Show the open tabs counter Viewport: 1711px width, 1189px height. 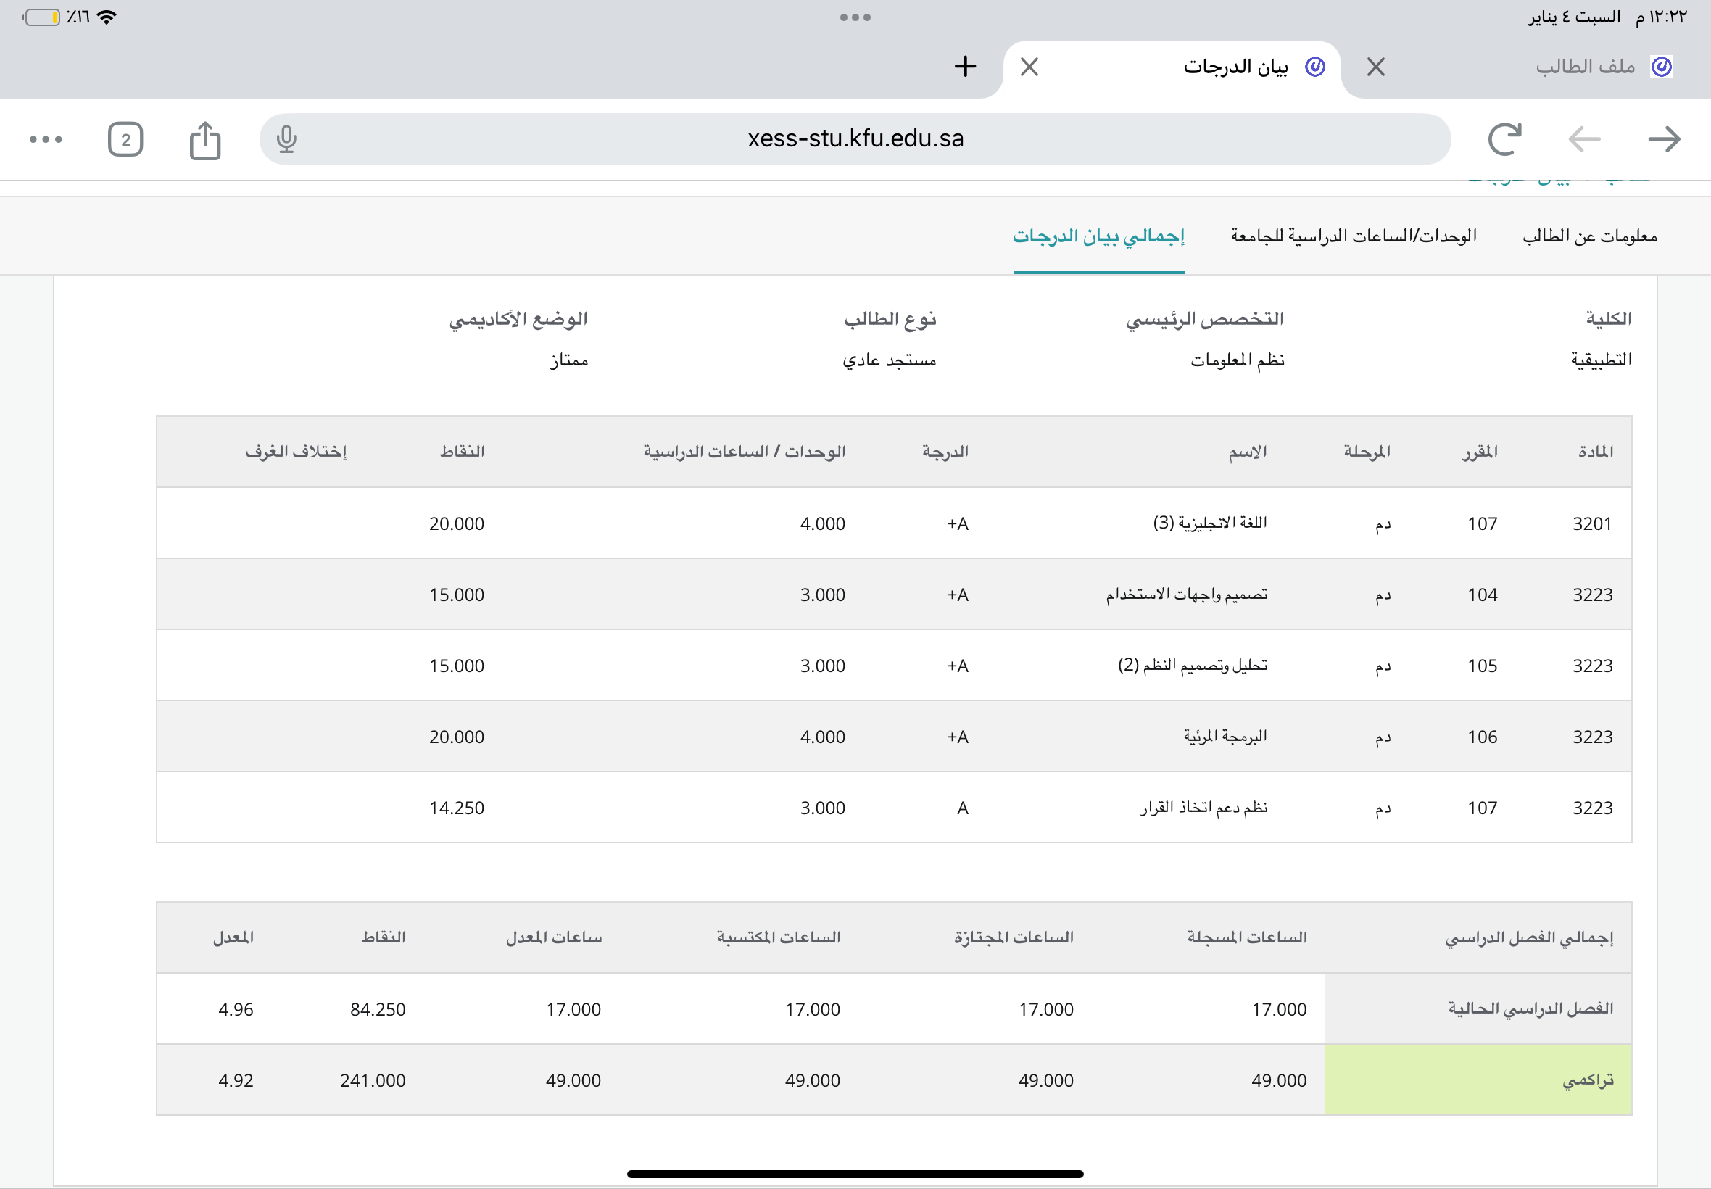[x=125, y=139]
